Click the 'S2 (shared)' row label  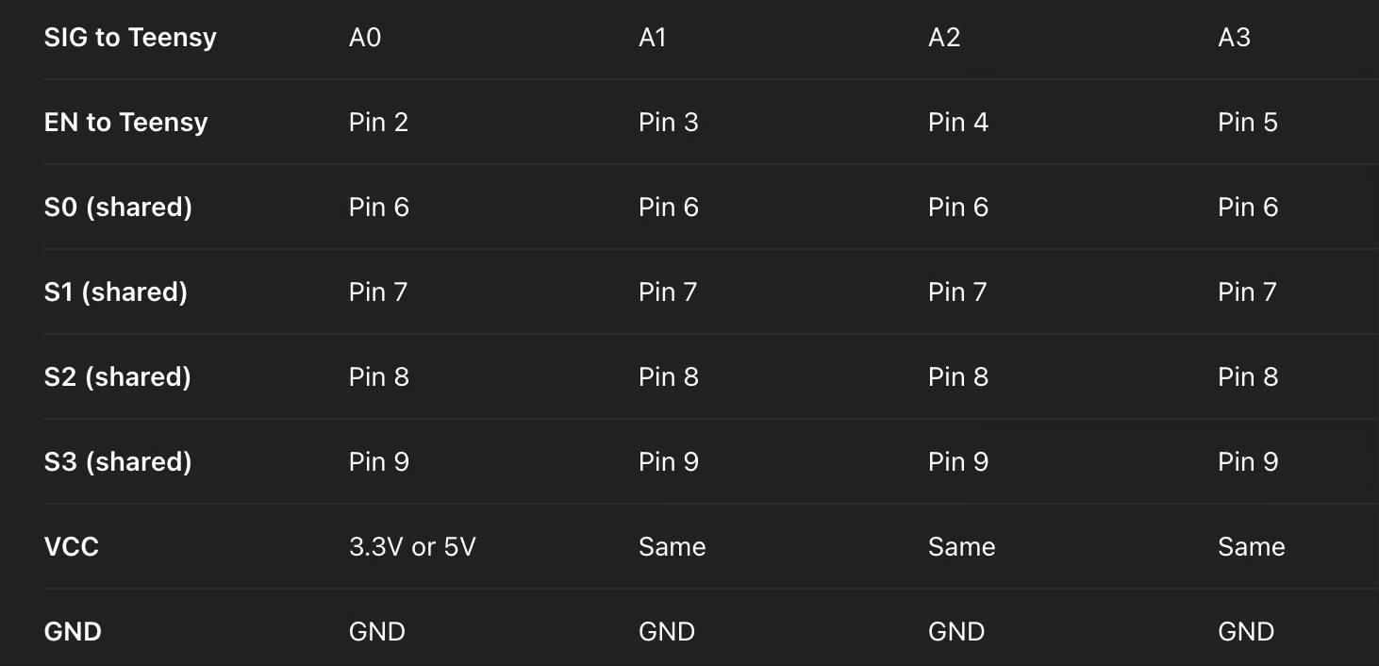coord(117,377)
